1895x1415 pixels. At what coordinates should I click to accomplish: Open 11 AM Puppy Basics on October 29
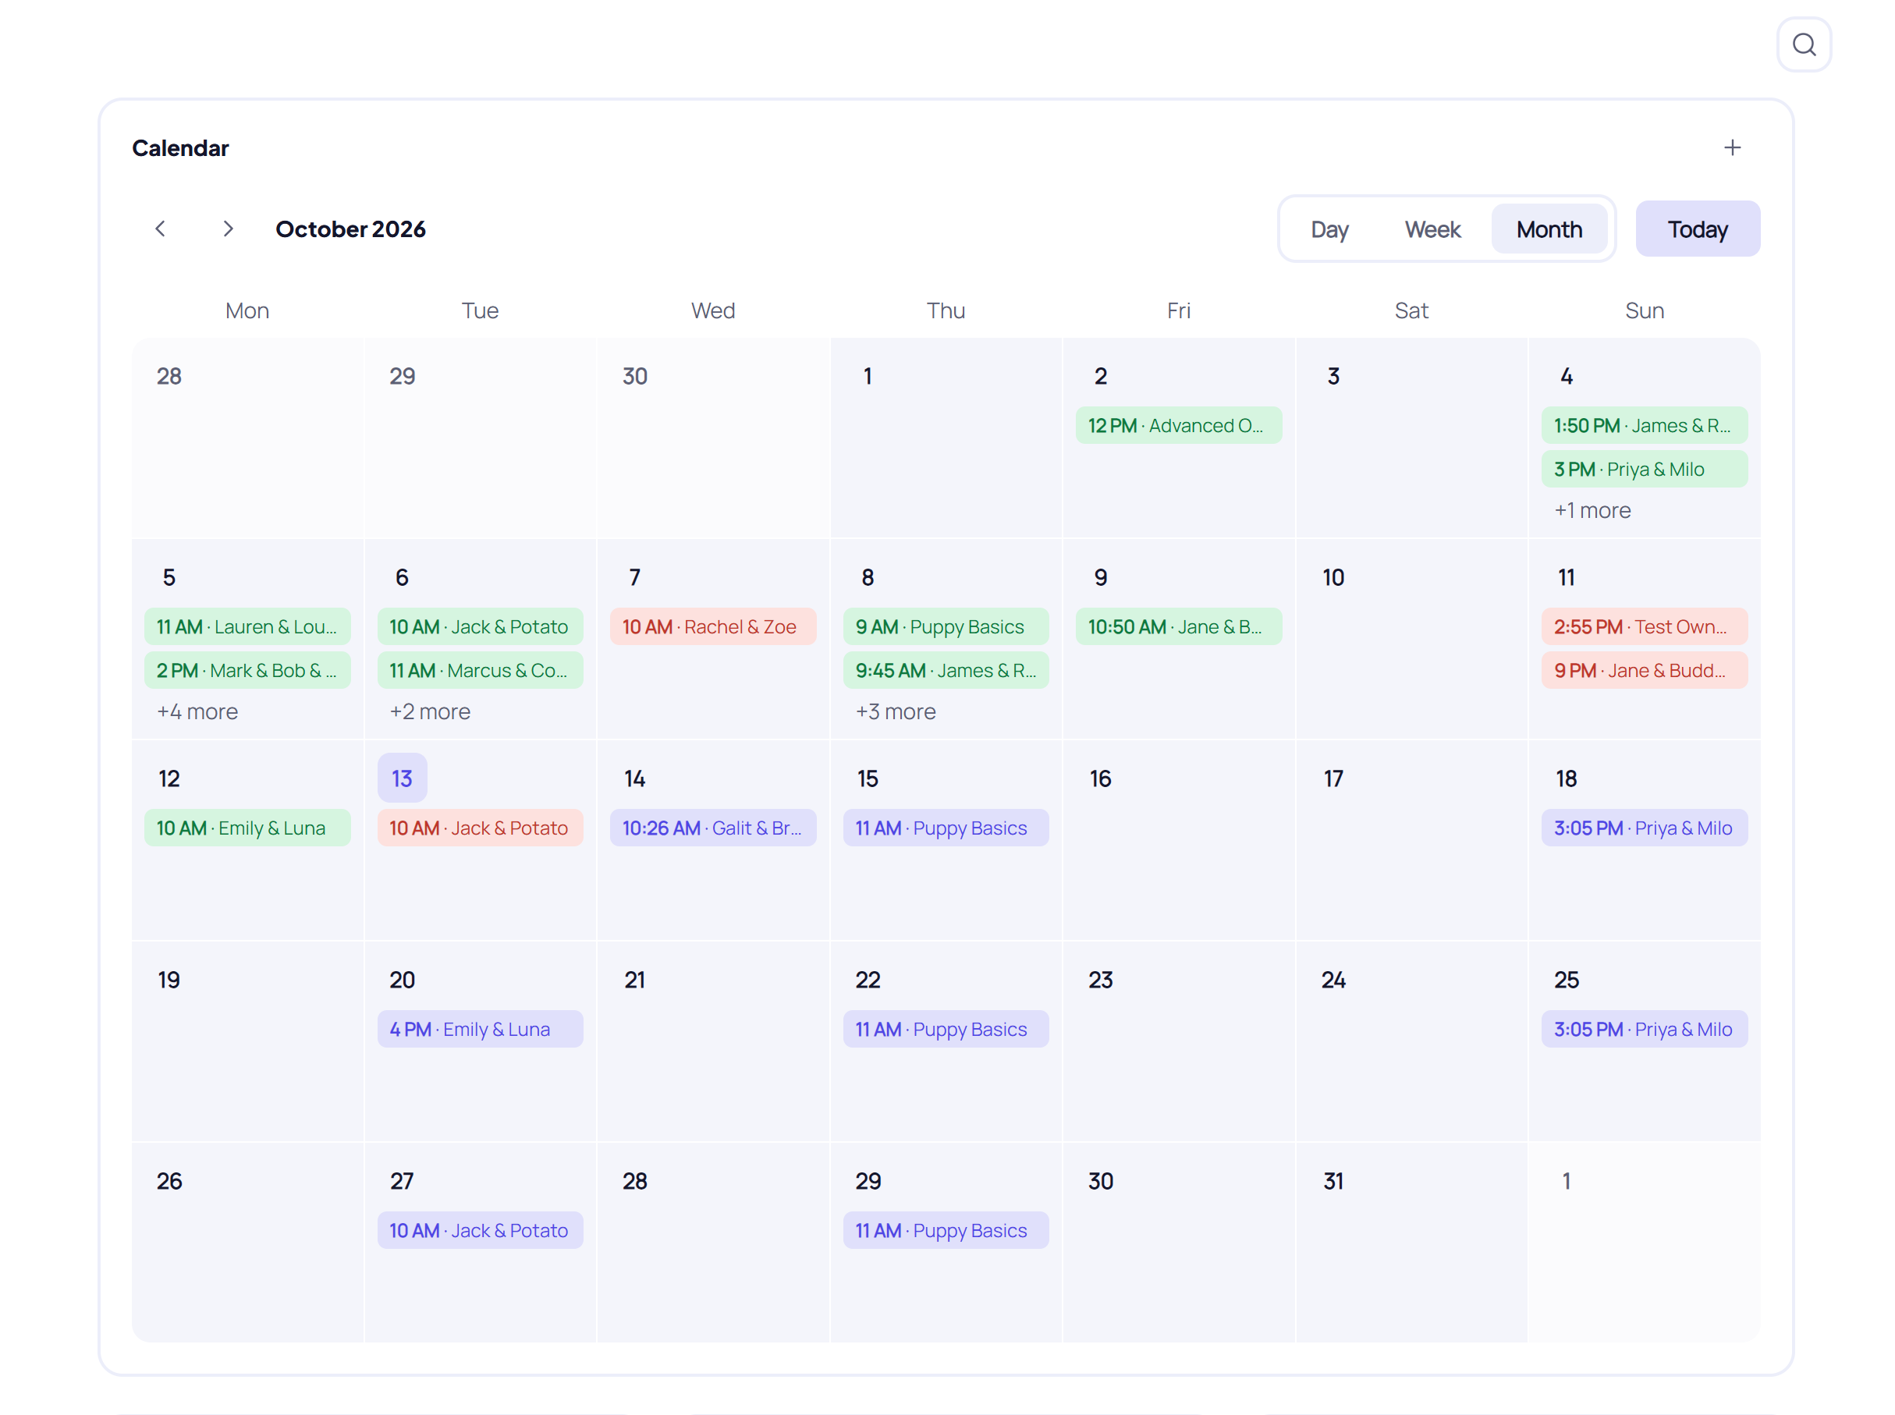tap(946, 1231)
